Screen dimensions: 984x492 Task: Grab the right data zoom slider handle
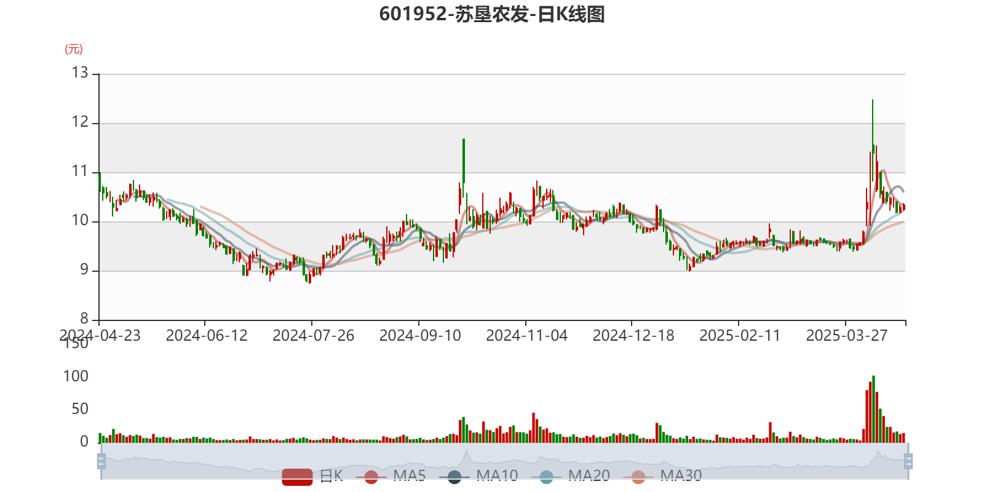(x=908, y=461)
